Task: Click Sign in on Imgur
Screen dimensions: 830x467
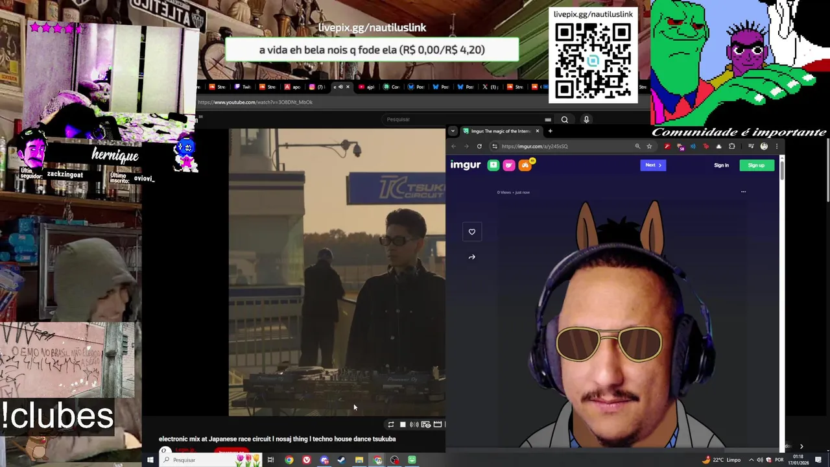Action: (721, 165)
